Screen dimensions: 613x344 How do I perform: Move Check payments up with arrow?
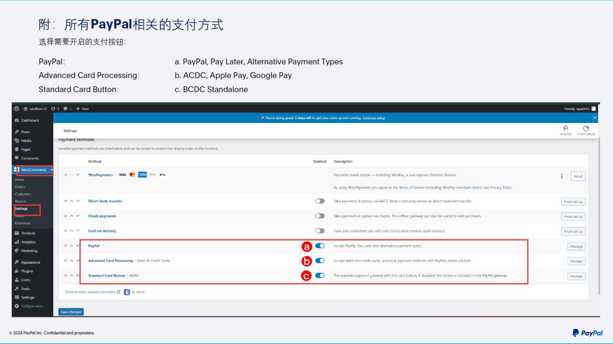point(72,216)
